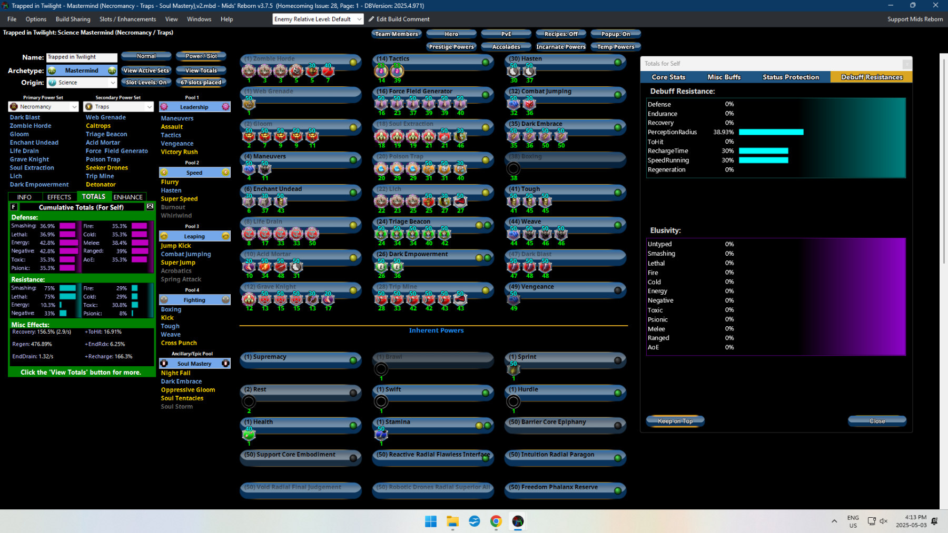This screenshot has height=533, width=948.
Task: Click the PerceptionRadius resistance bar
Action: coord(771,132)
